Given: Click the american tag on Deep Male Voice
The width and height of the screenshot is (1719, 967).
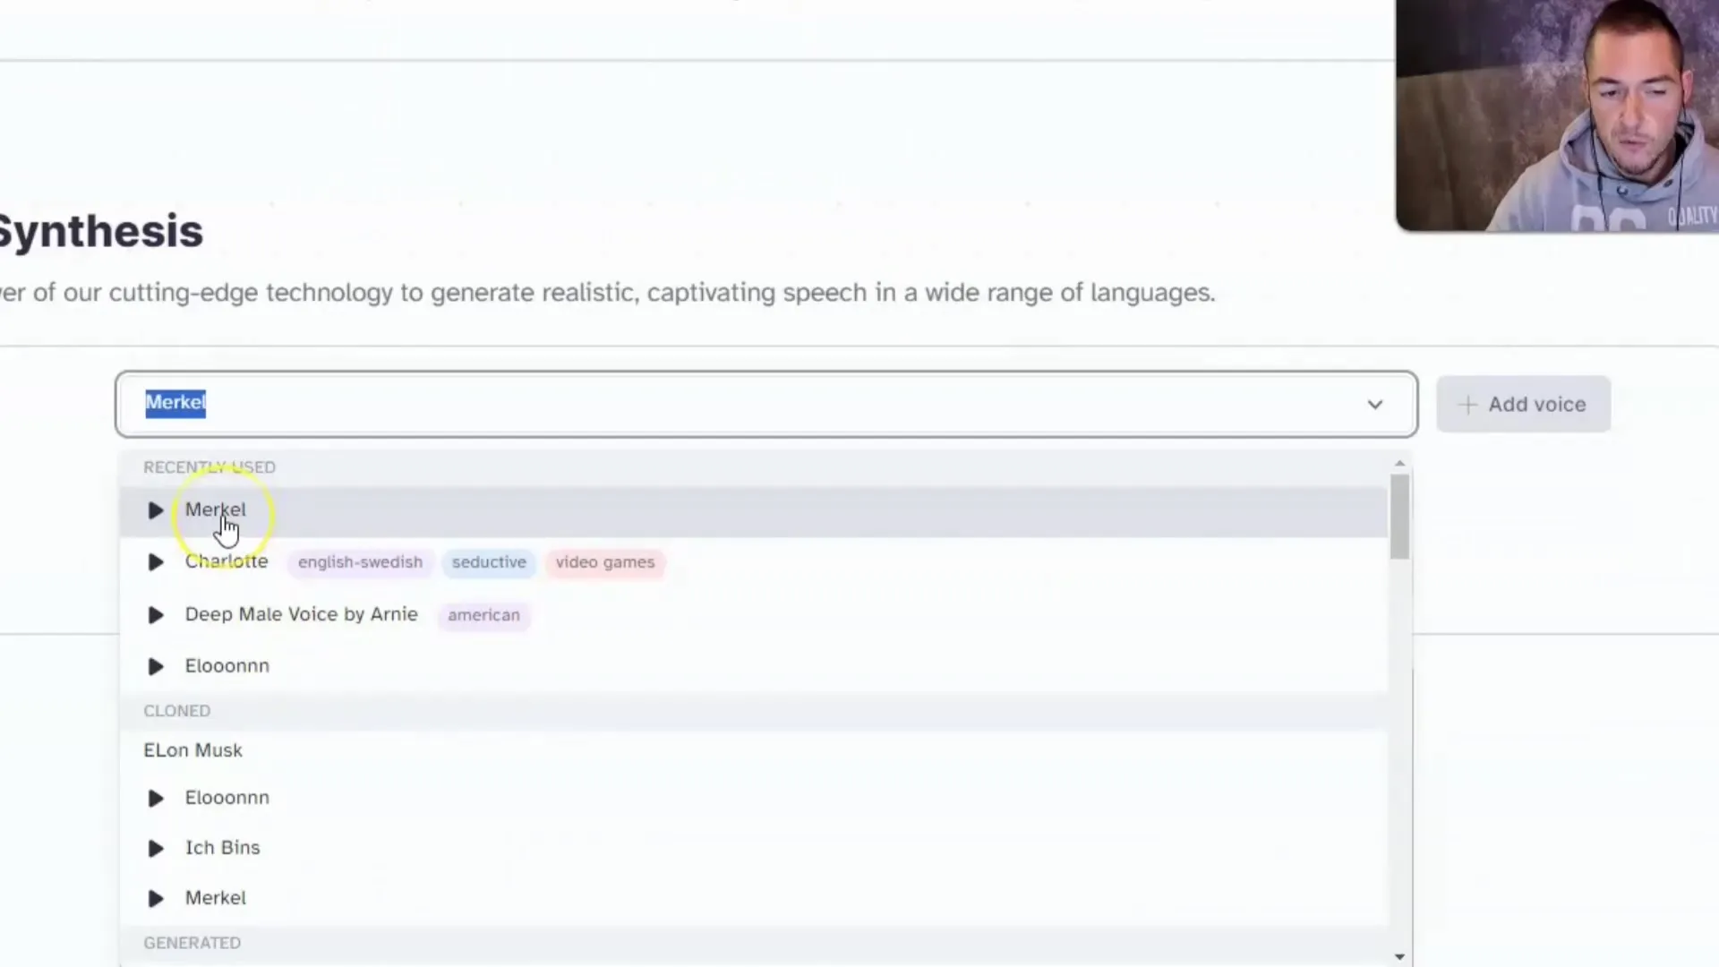Looking at the screenshot, I should click(x=484, y=614).
